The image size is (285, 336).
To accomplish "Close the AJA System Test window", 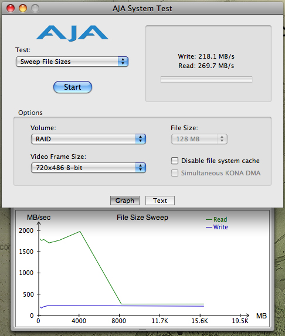I will [x=11, y=8].
